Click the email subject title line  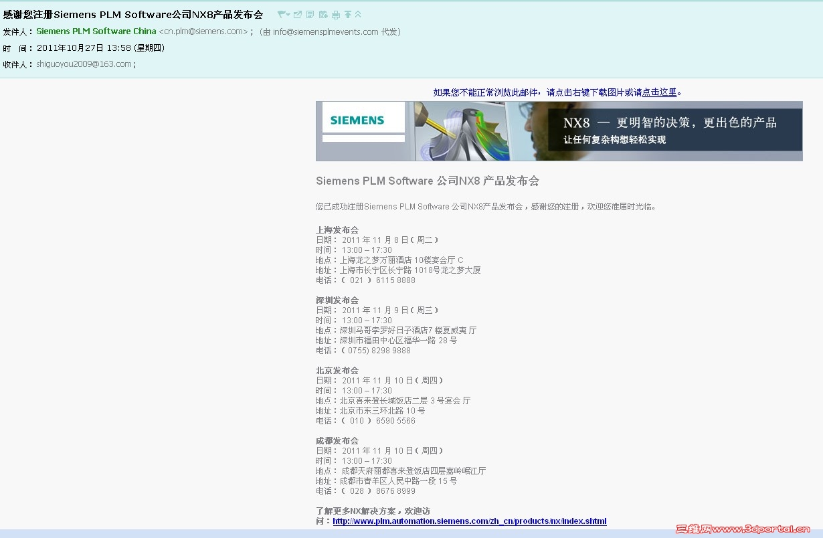click(132, 13)
